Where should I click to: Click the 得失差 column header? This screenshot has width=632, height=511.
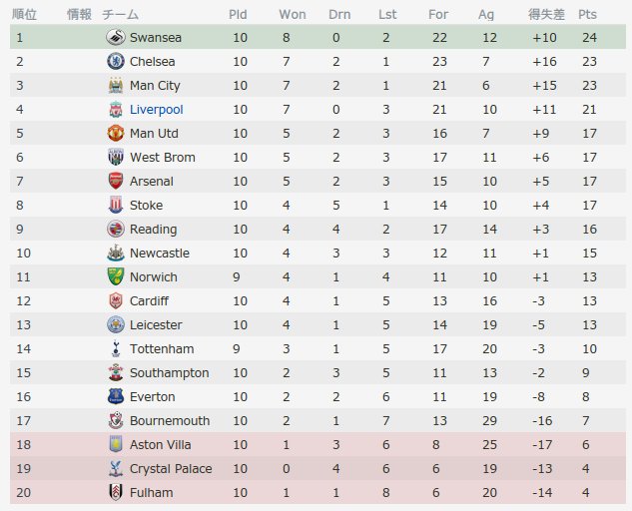(x=546, y=15)
